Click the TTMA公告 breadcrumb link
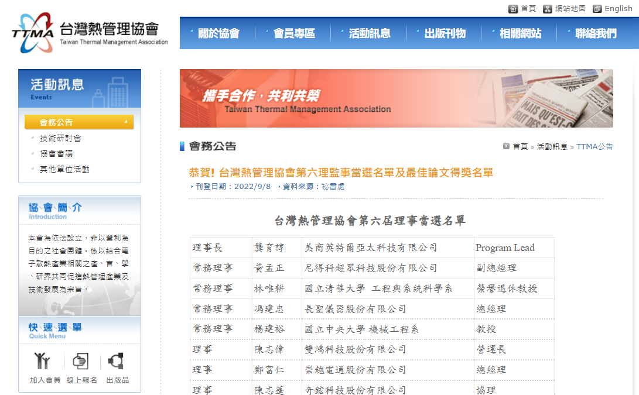The width and height of the screenshot is (639, 395). tap(594, 147)
